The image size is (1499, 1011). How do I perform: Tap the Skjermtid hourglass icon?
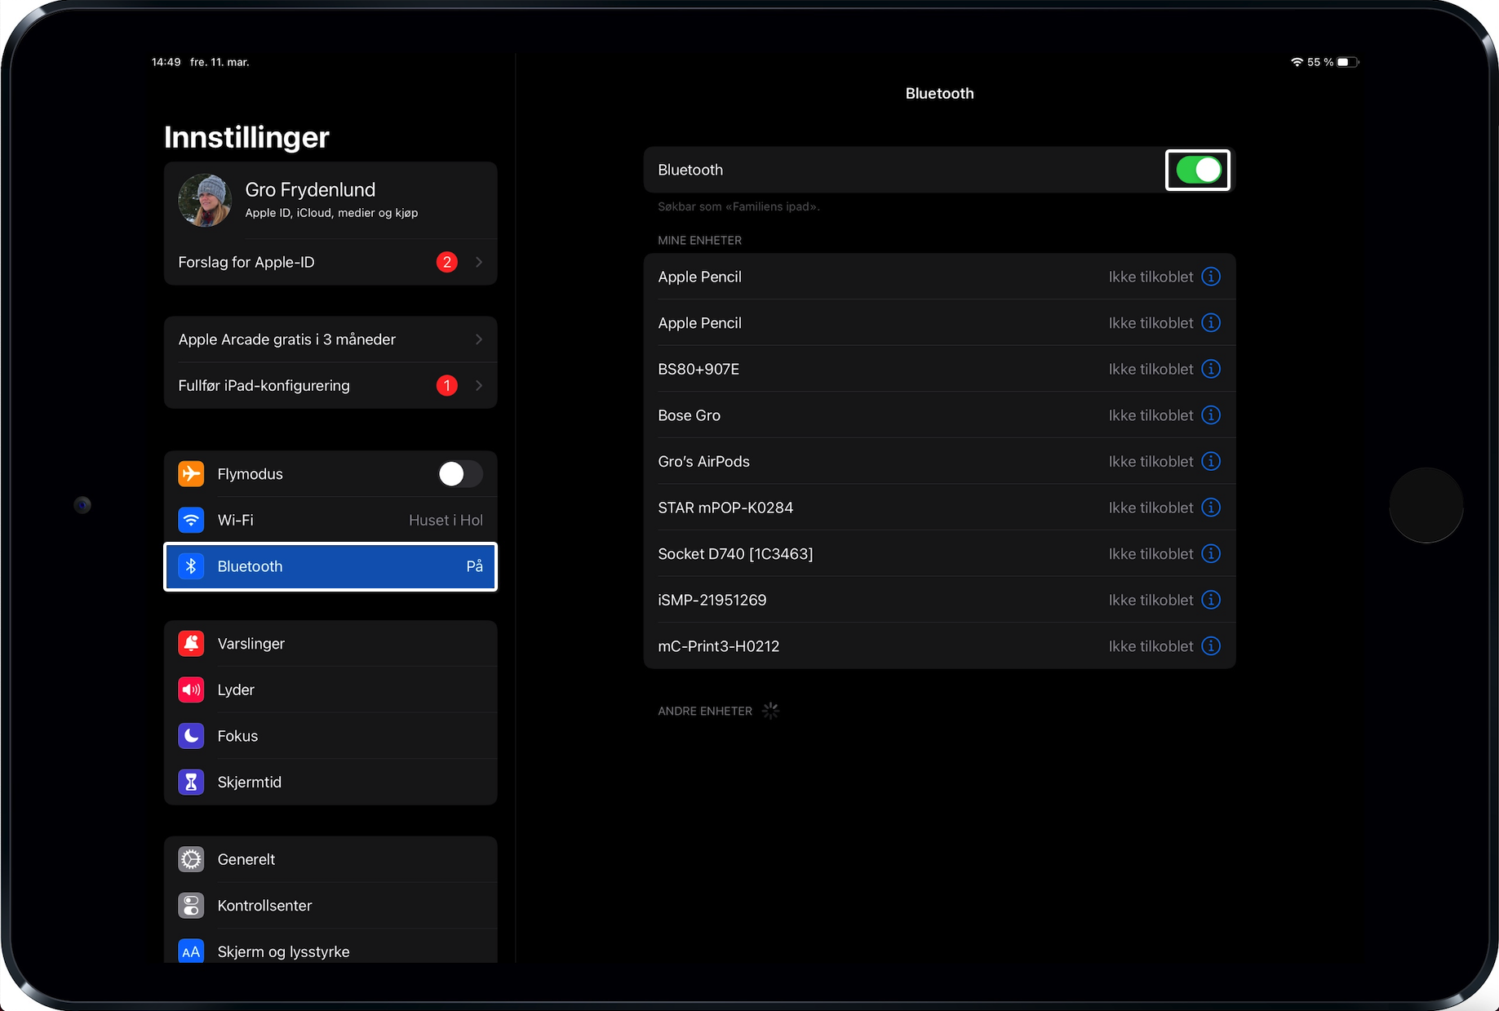191,782
